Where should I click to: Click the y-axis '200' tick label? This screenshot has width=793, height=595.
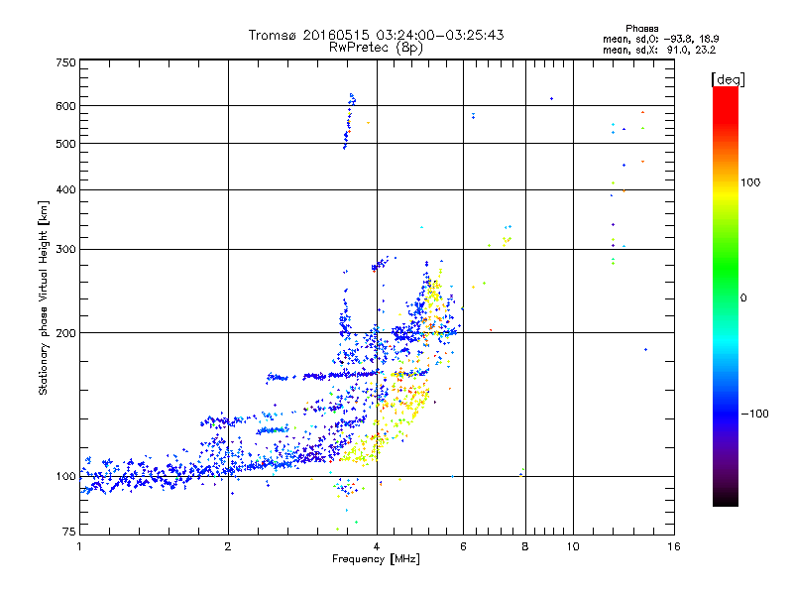tap(65, 333)
